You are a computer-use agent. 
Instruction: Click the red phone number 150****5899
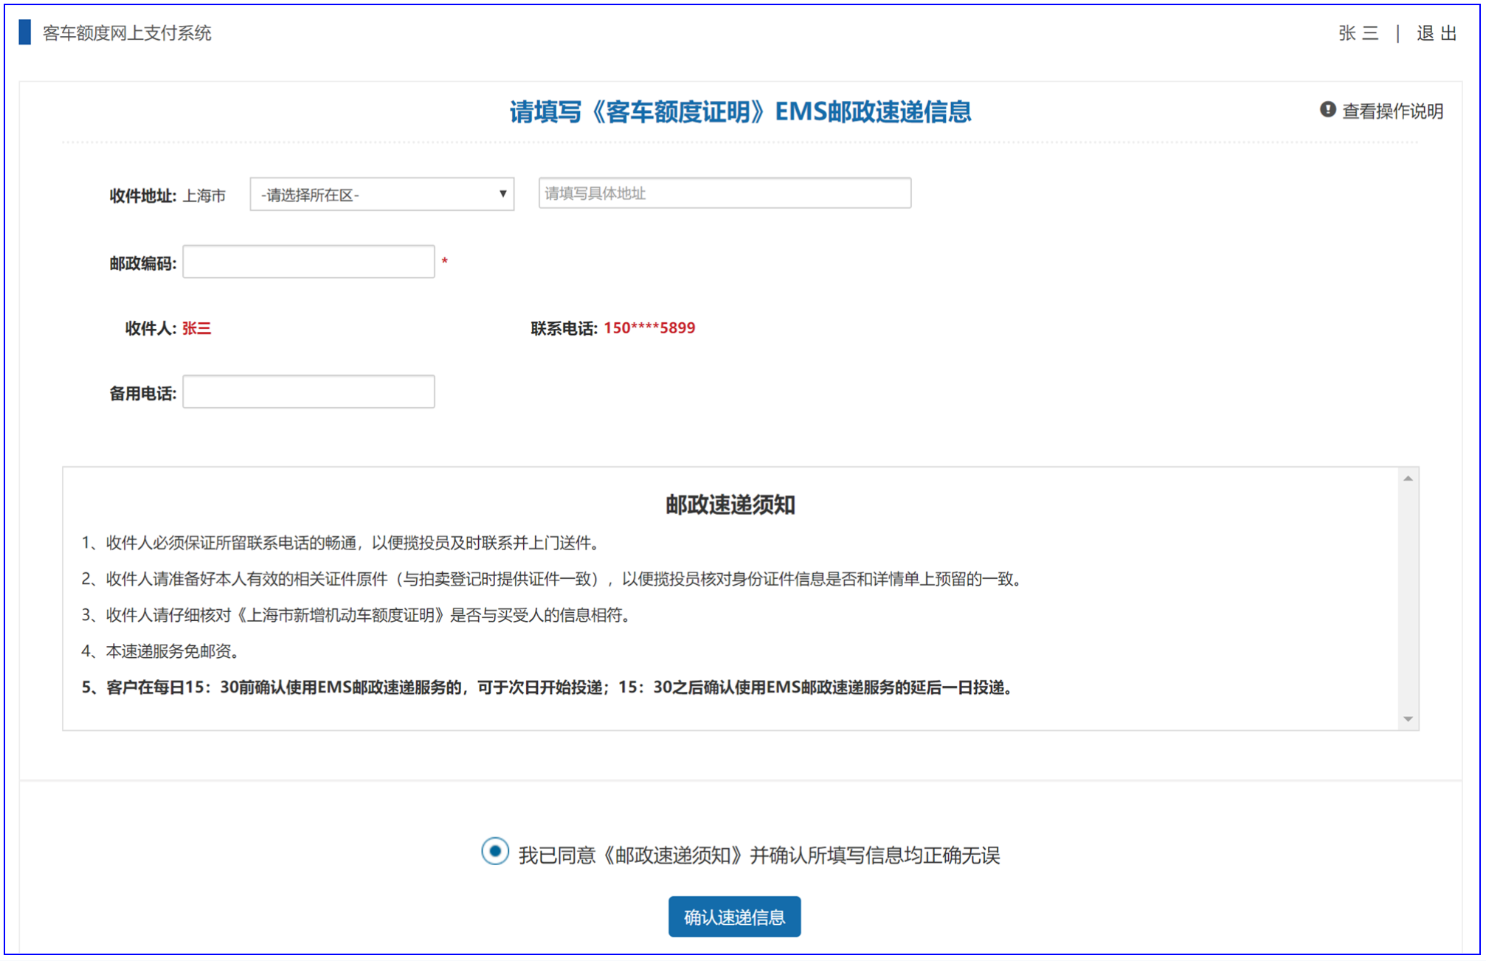coord(649,328)
